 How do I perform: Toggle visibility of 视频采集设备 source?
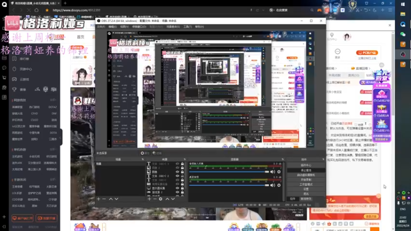tap(177, 184)
